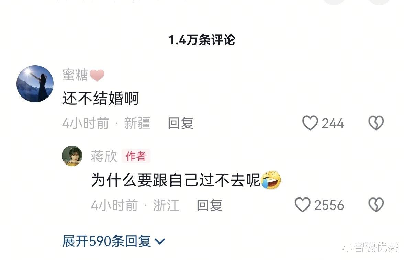Click the chevron next to 展开590条回复

pyautogui.click(x=159, y=241)
